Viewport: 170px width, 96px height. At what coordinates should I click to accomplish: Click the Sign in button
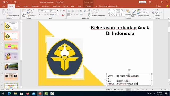click(142, 2)
